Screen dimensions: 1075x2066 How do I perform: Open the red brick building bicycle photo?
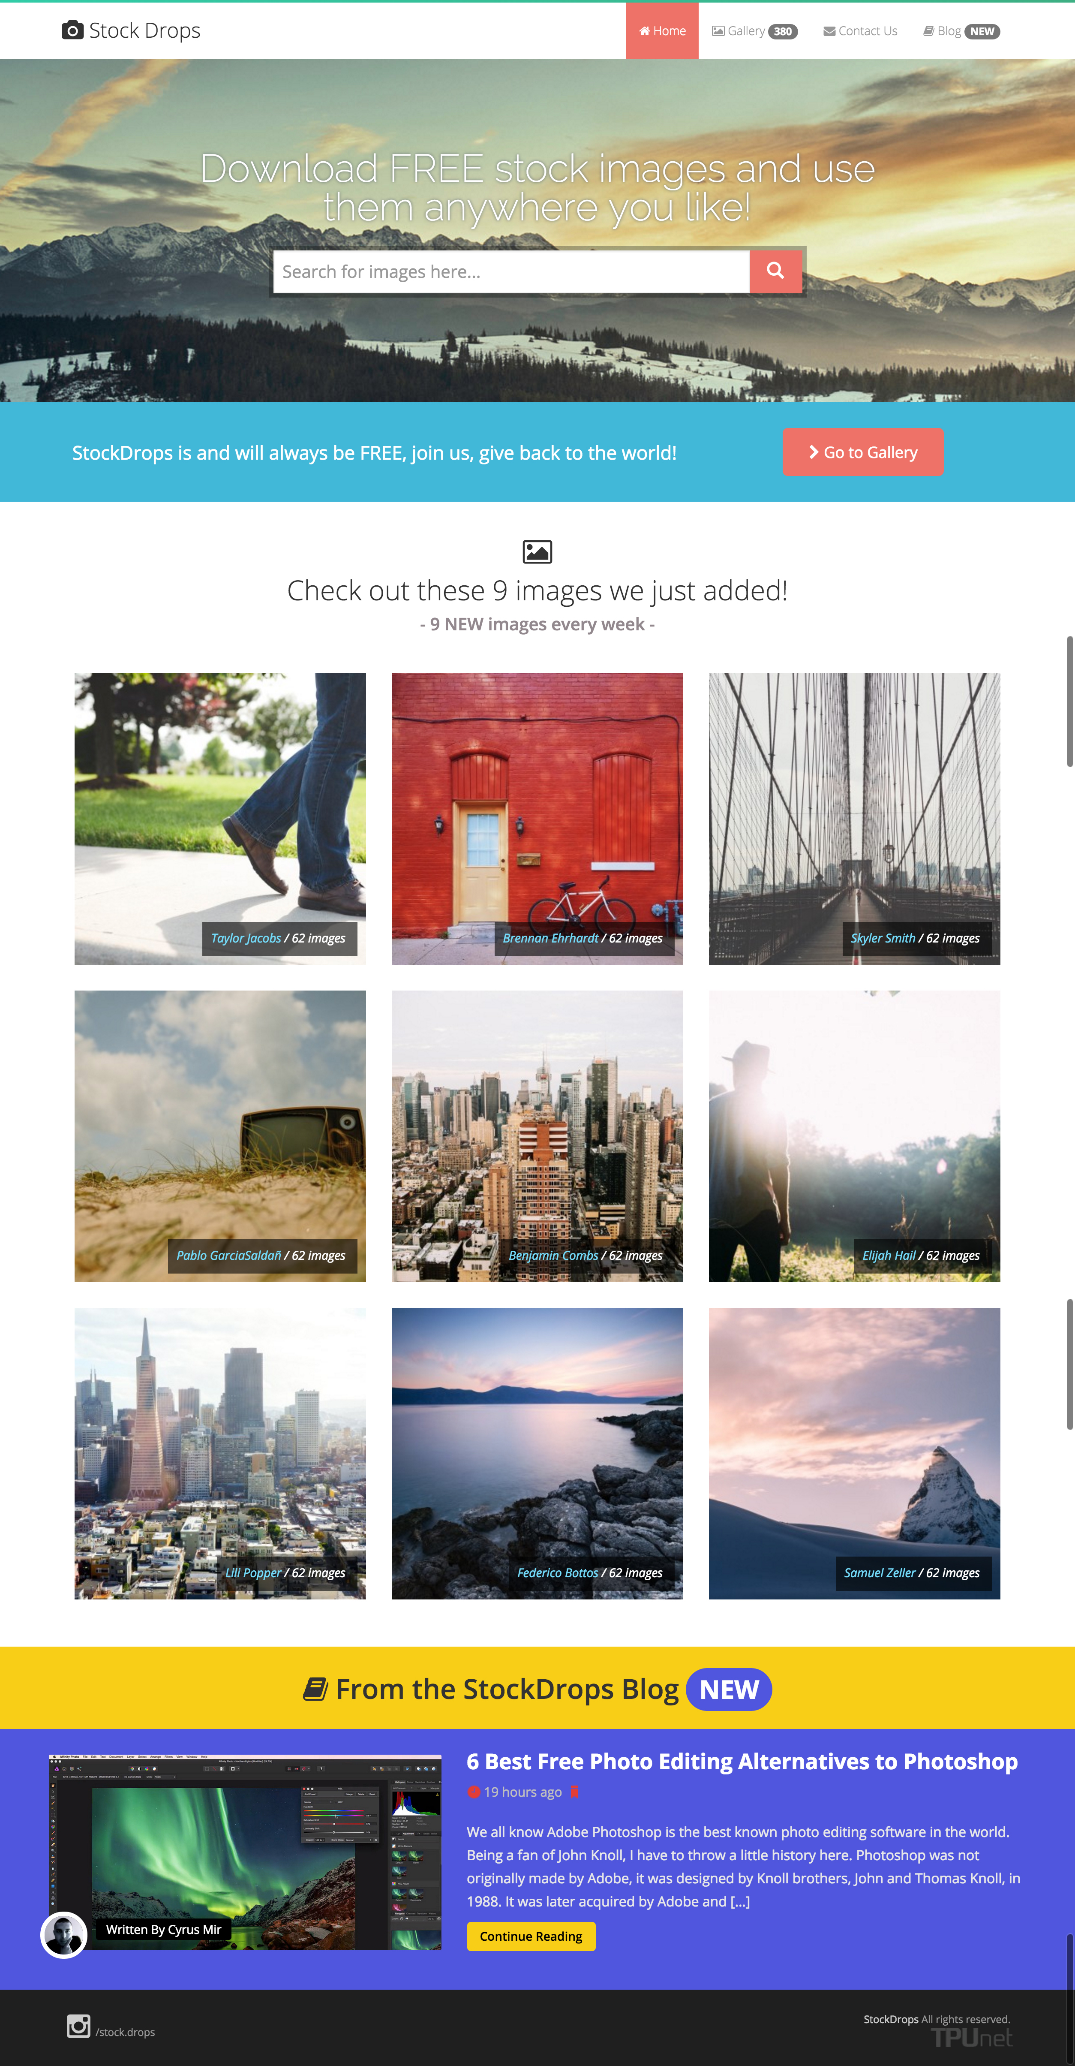537,818
